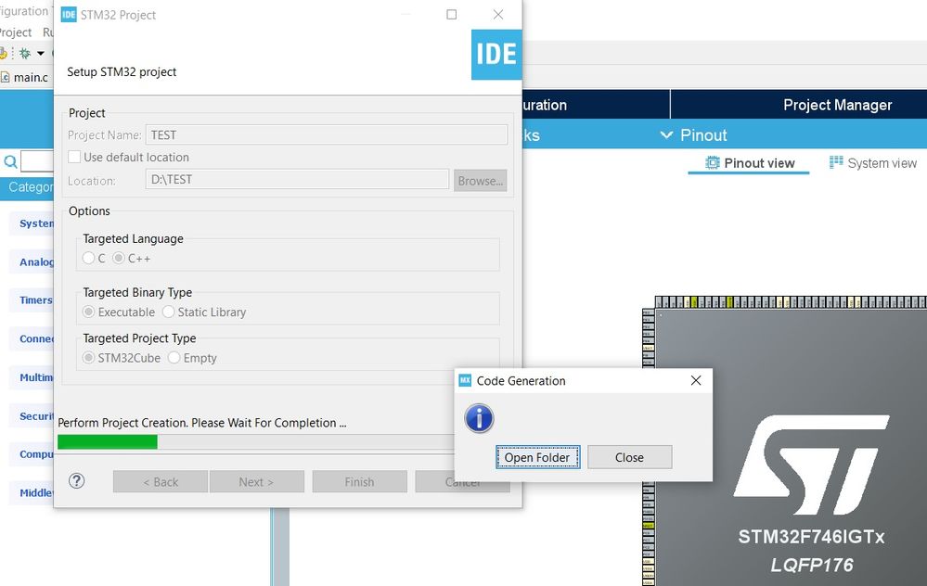This screenshot has height=586, width=927.
Task: Click the ST logo on the chip
Action: pos(811,465)
